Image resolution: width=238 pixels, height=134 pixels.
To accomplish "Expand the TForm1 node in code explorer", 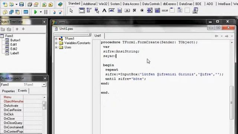I will tap(56, 39).
